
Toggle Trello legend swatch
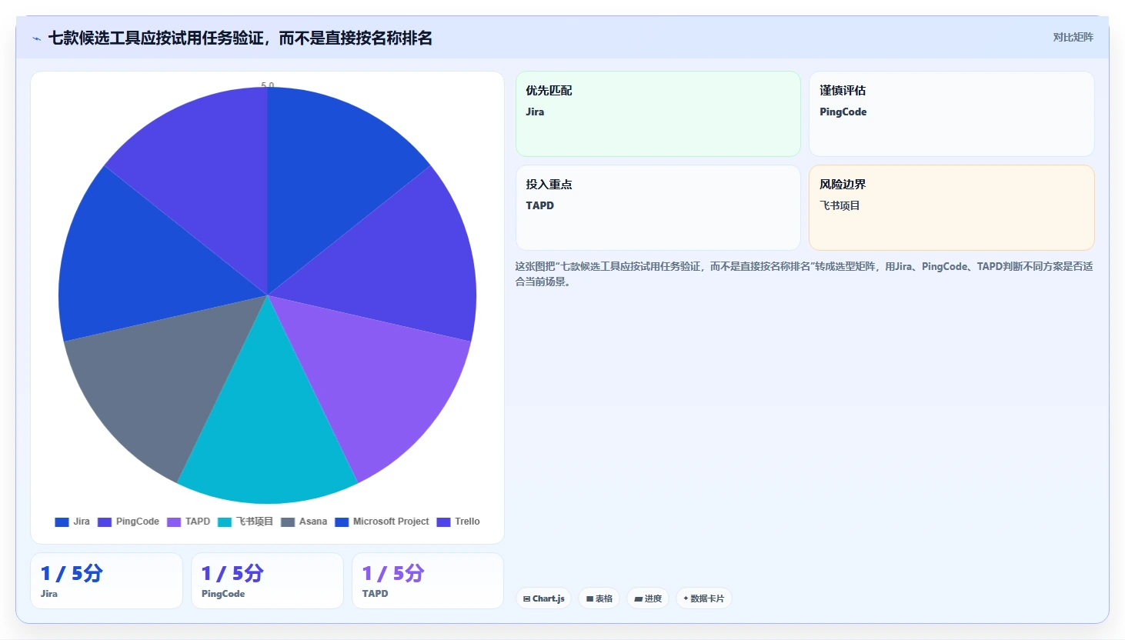pos(443,522)
